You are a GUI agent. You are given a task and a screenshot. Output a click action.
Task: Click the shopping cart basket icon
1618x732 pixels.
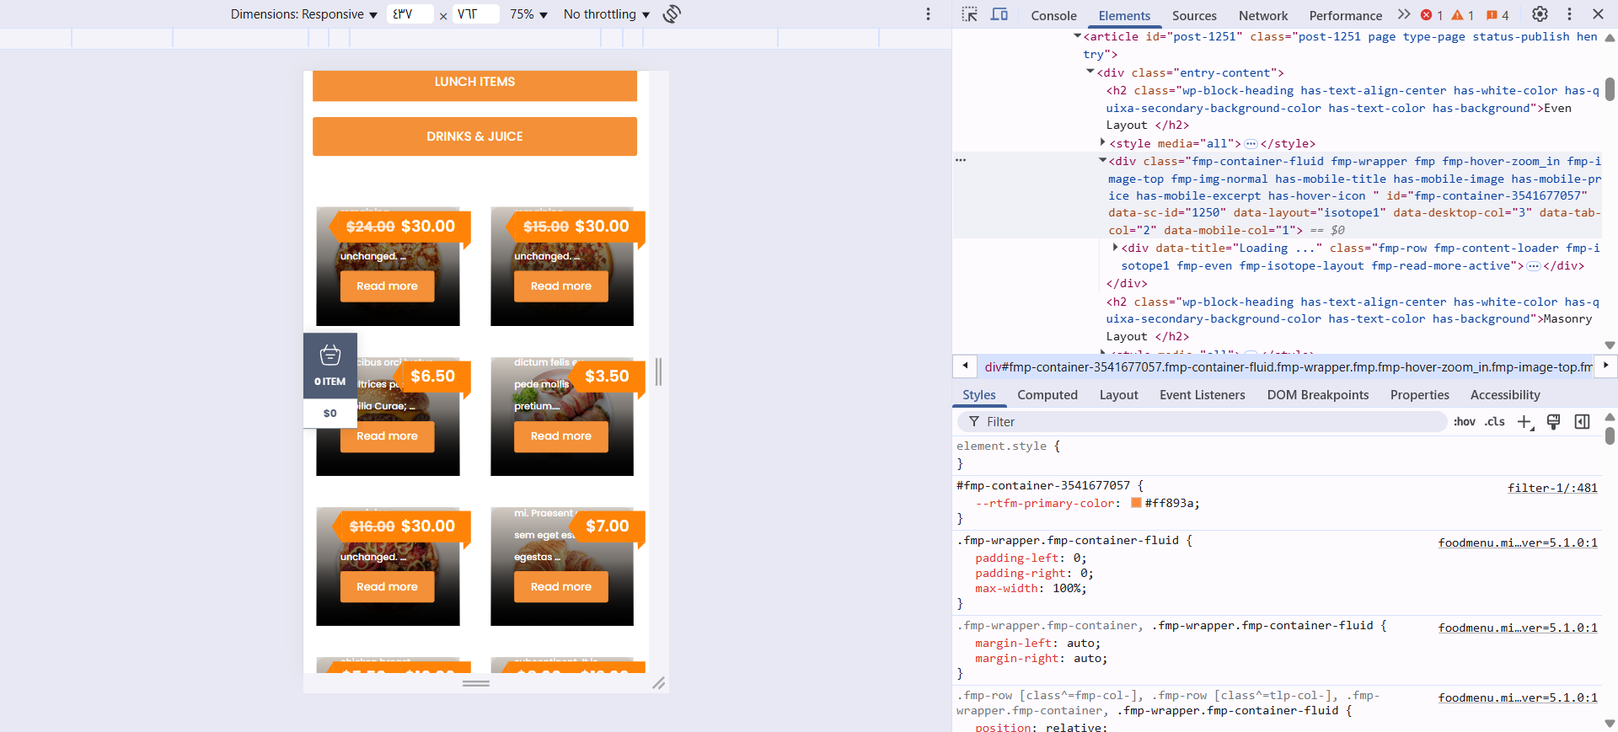pyautogui.click(x=330, y=355)
